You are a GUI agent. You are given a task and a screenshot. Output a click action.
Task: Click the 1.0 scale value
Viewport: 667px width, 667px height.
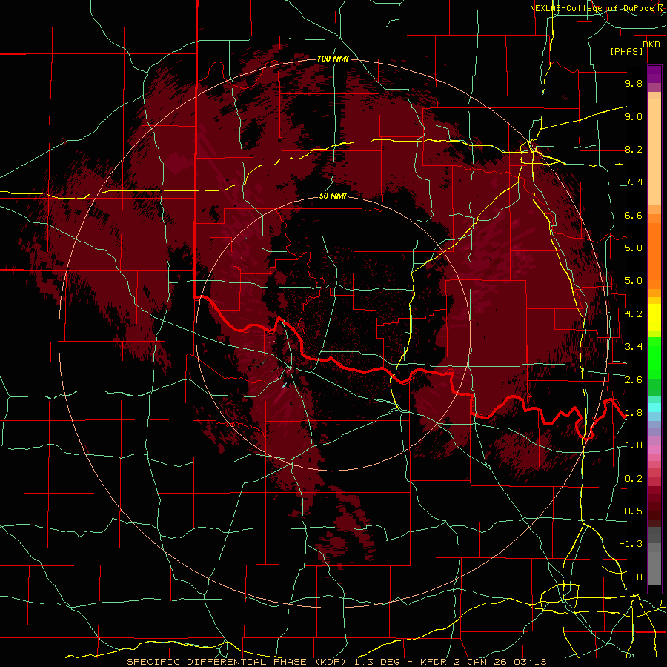pos(634,445)
